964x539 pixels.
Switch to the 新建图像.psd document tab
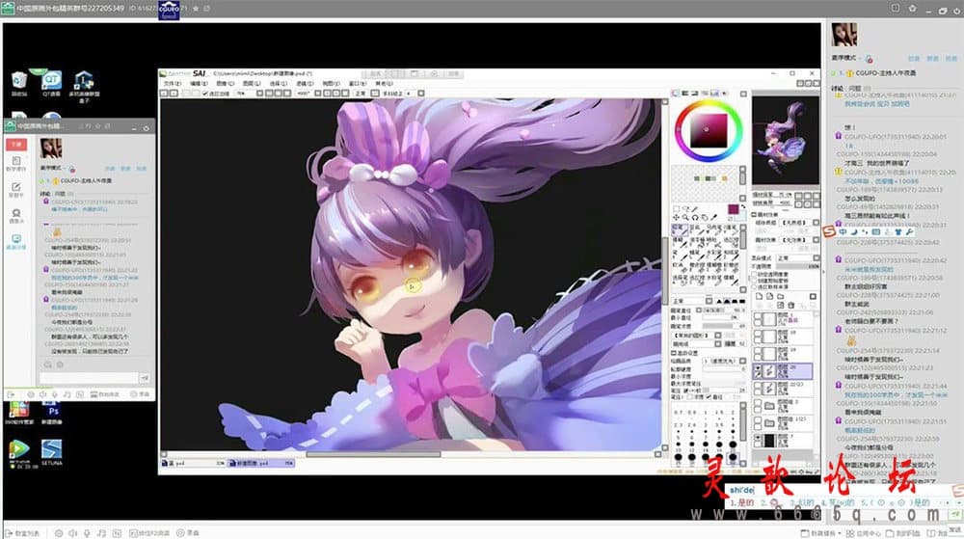(260, 463)
